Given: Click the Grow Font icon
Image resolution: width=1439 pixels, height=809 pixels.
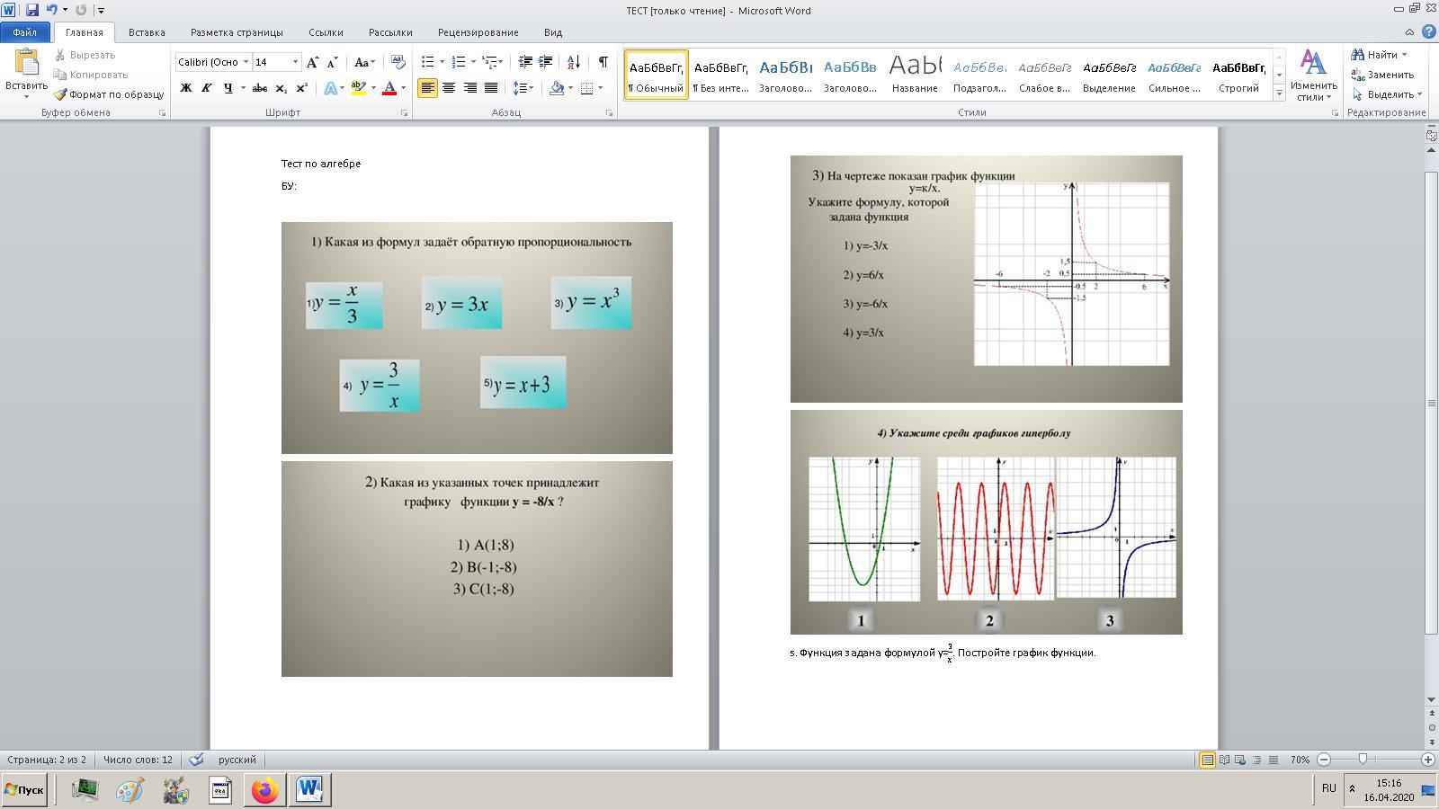Looking at the screenshot, I should tap(312, 62).
